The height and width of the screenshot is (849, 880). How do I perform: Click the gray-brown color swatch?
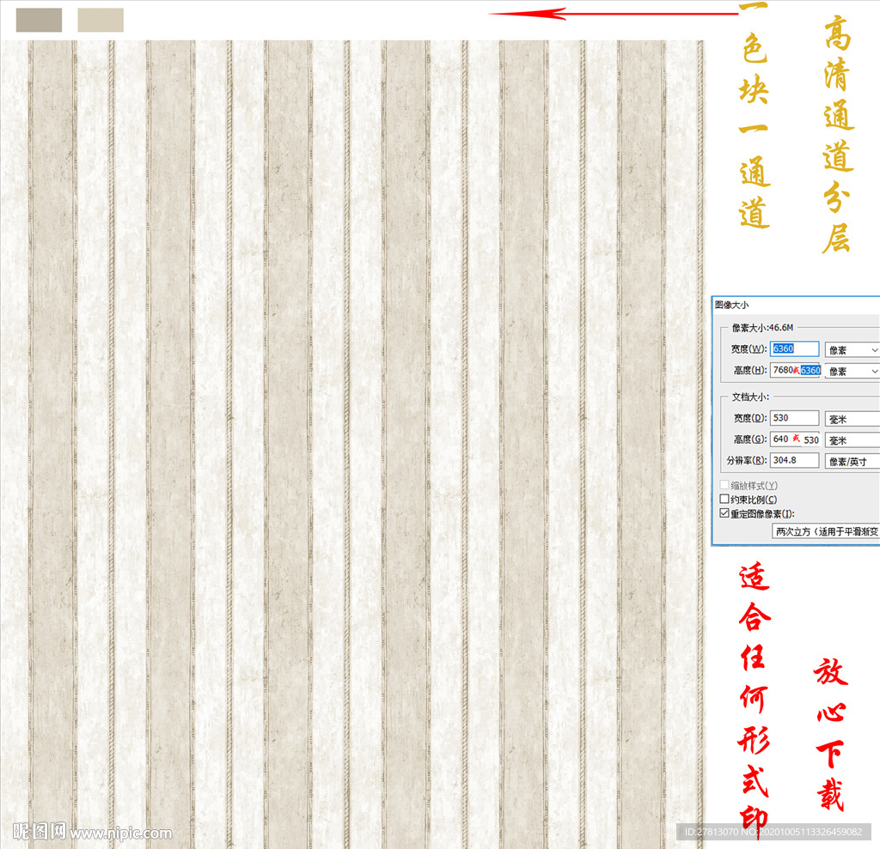click(x=39, y=21)
